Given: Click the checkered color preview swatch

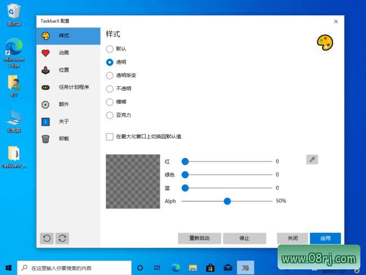Looking at the screenshot, I should [133, 181].
